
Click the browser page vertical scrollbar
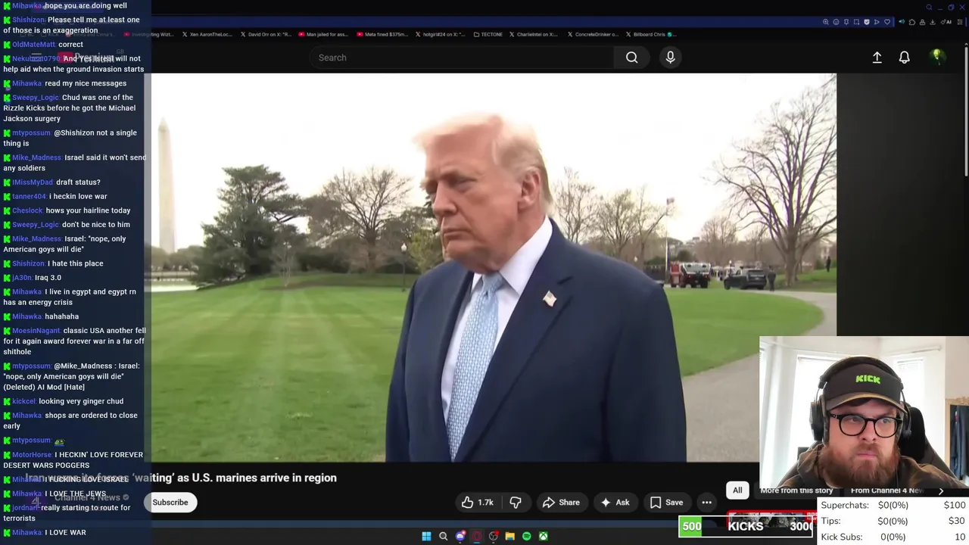pyautogui.click(x=966, y=114)
